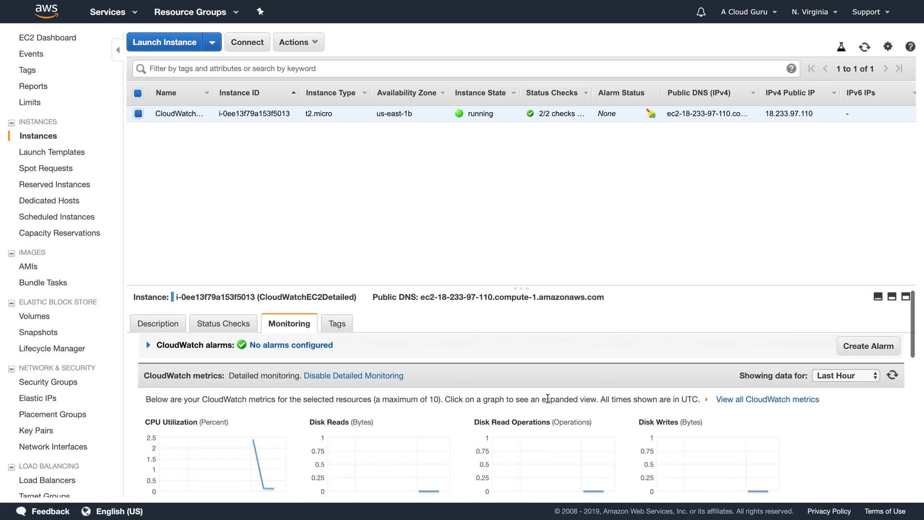Refresh the instances list
The width and height of the screenshot is (924, 520).
click(864, 47)
